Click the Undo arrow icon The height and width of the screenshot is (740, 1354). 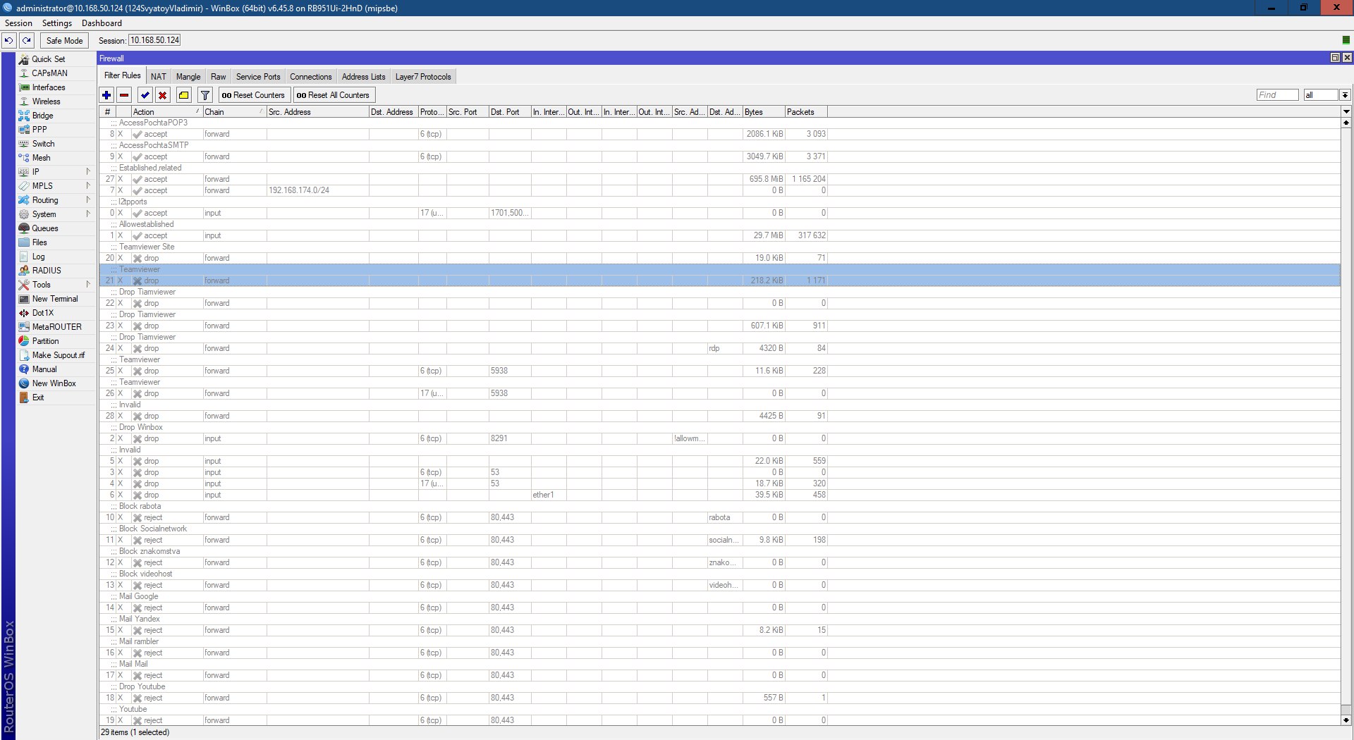coord(9,40)
